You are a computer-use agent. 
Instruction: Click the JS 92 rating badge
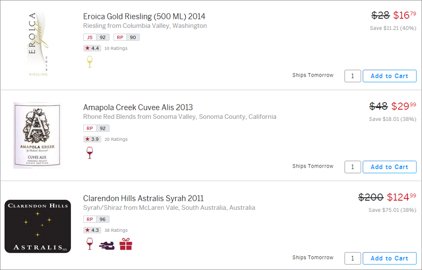[96, 37]
